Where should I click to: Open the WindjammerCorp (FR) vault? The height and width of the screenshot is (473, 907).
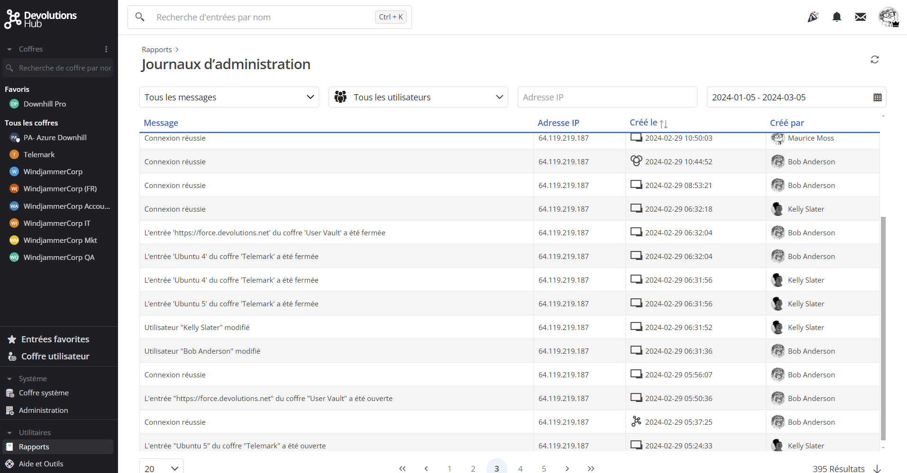[60, 188]
